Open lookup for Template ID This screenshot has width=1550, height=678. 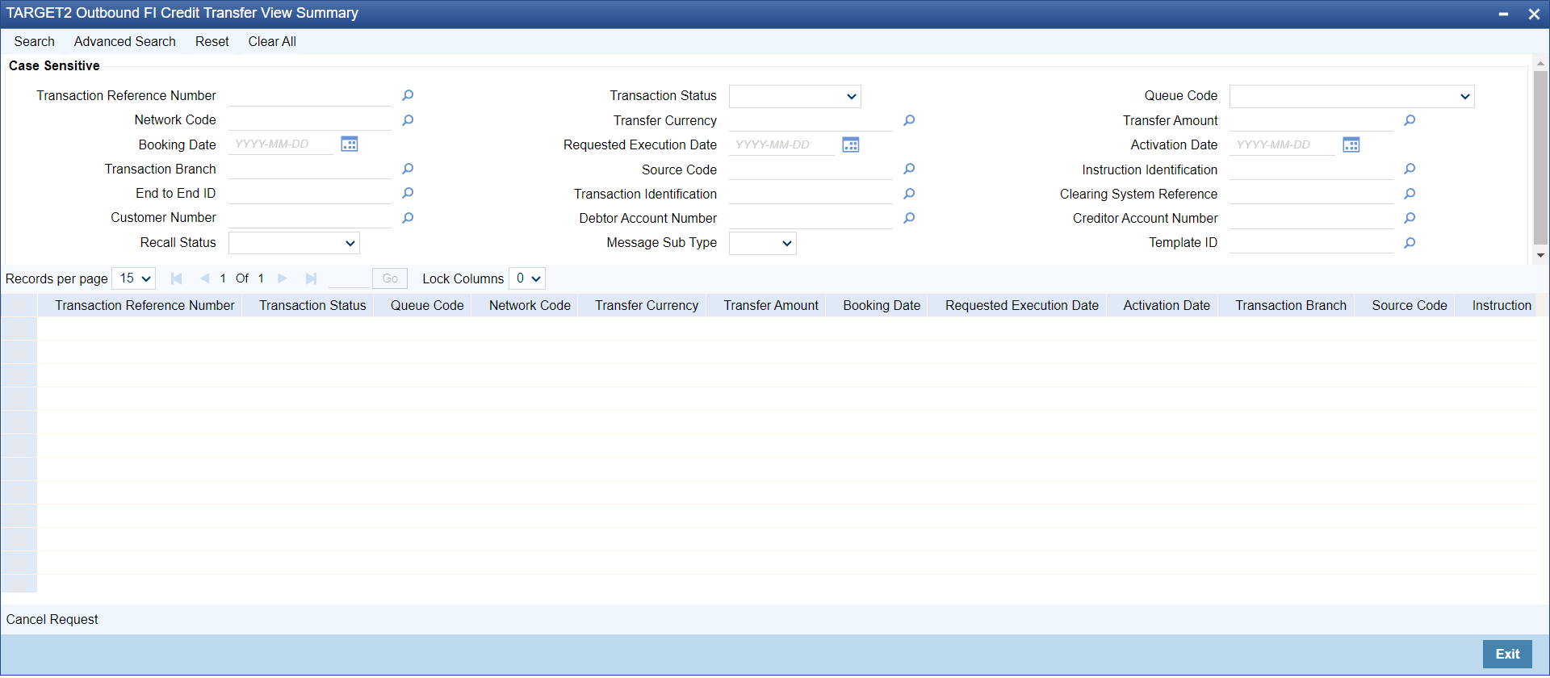(x=1410, y=243)
